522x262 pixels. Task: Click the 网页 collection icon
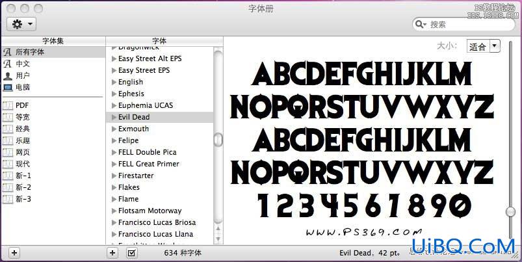(x=7, y=152)
